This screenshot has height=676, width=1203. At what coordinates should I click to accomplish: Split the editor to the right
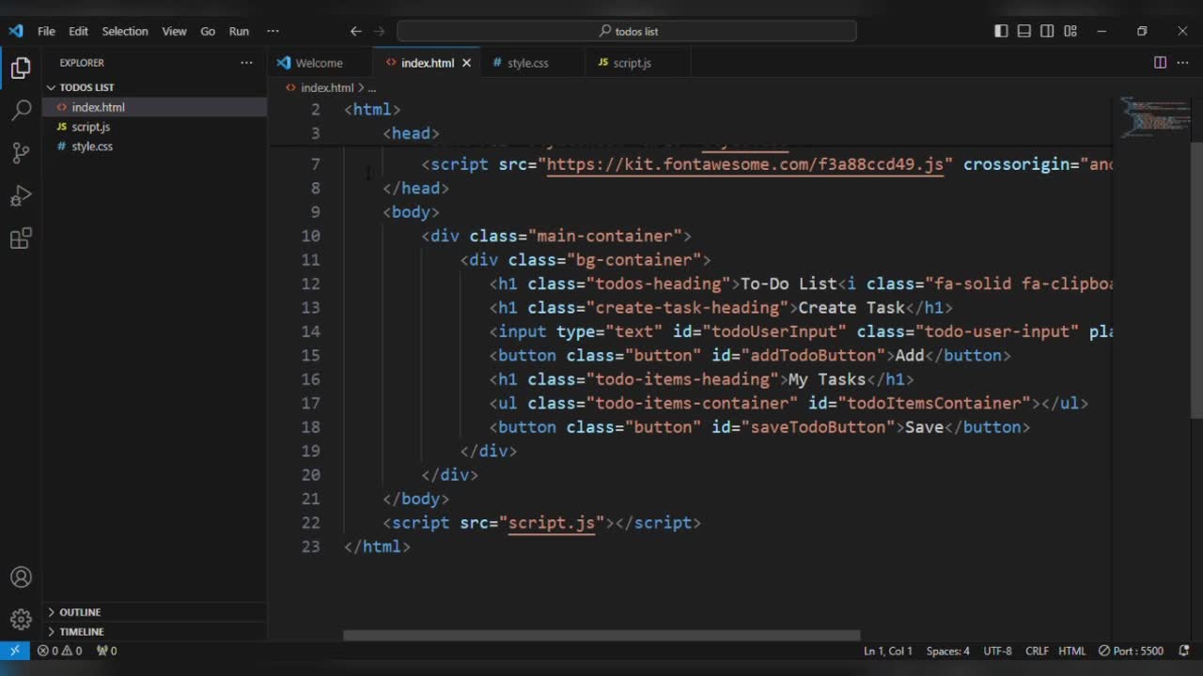pyautogui.click(x=1160, y=63)
